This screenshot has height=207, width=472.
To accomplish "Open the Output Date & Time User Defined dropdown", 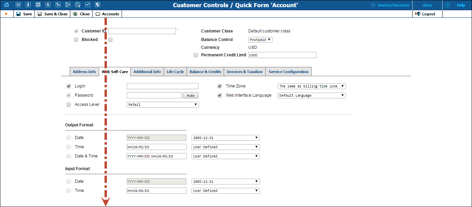I will (x=226, y=156).
